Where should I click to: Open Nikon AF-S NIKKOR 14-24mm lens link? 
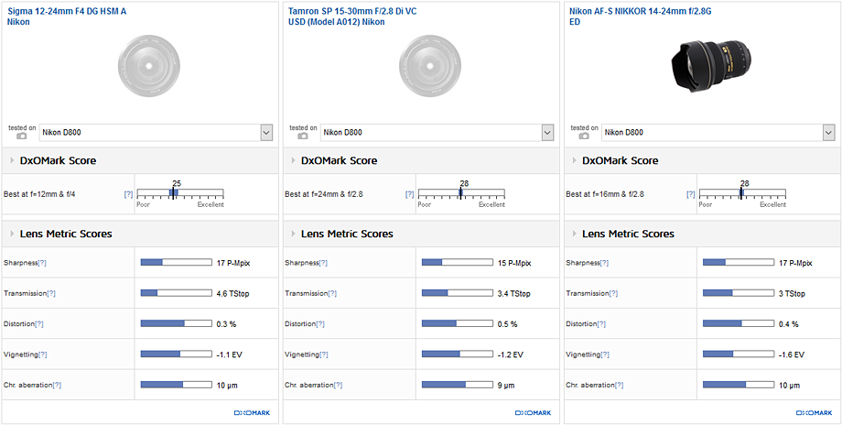point(628,11)
